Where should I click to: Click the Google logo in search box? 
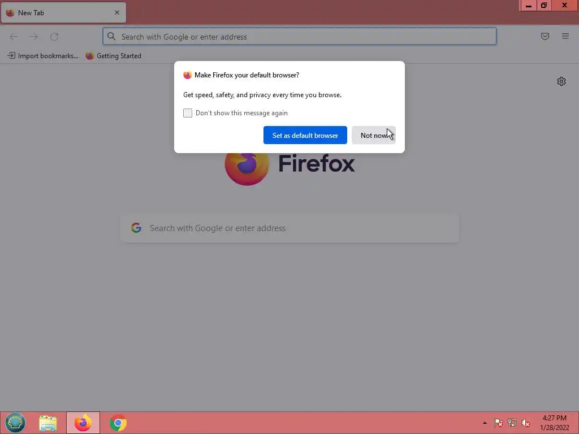136,228
